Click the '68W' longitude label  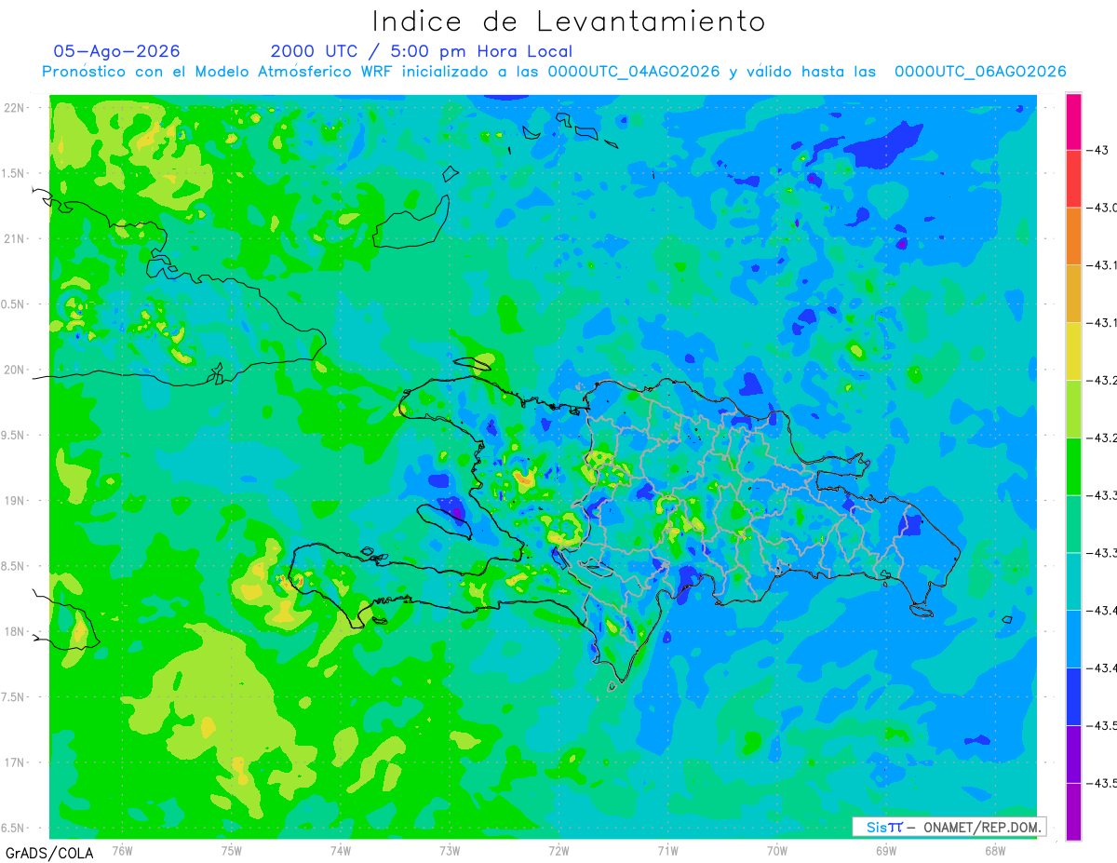pos(995,850)
